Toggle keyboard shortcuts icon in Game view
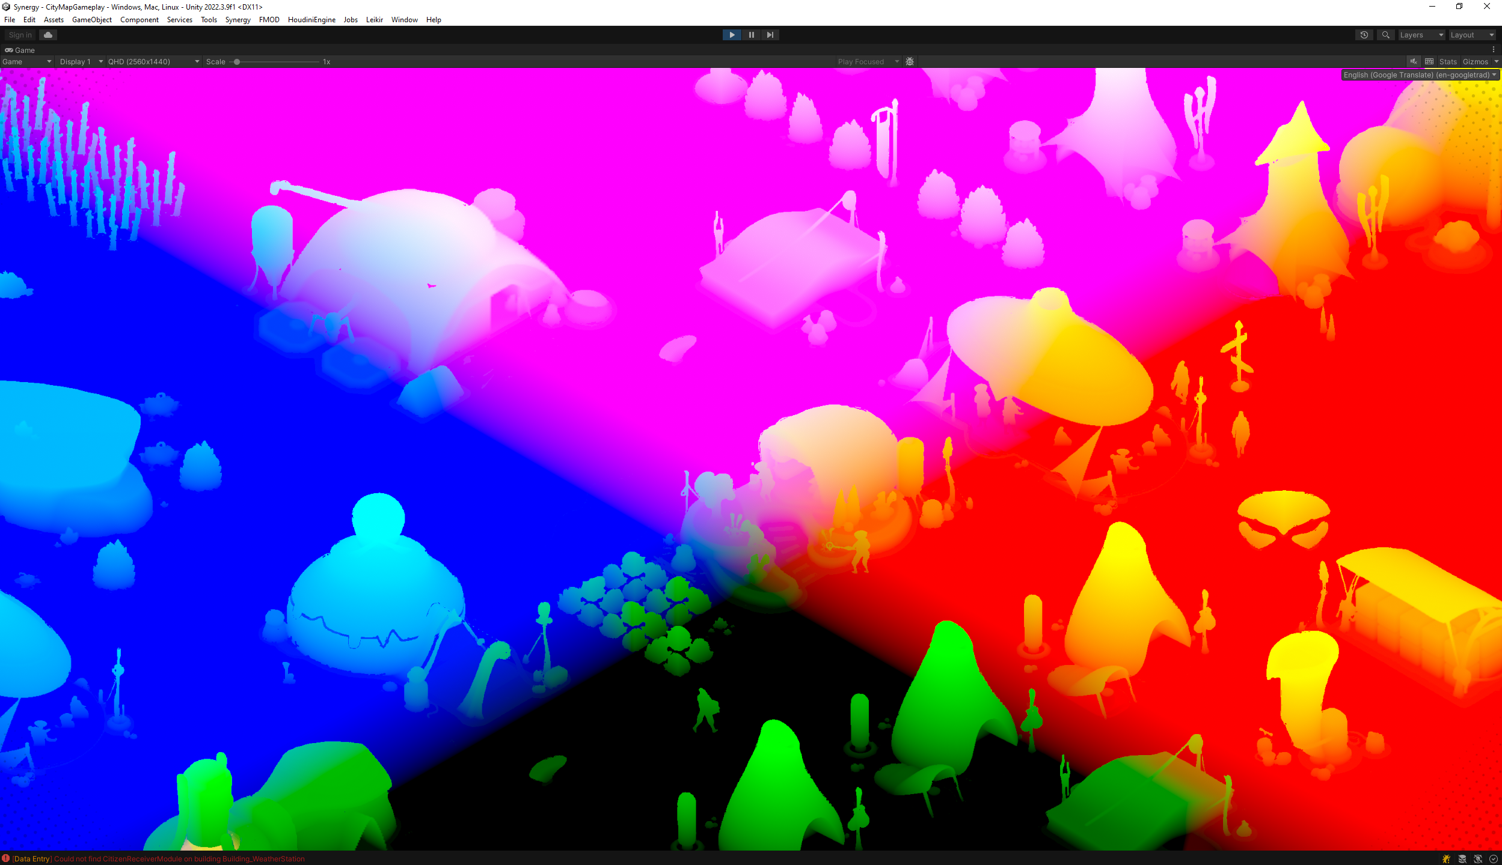Image resolution: width=1502 pixels, height=865 pixels. tap(1429, 61)
